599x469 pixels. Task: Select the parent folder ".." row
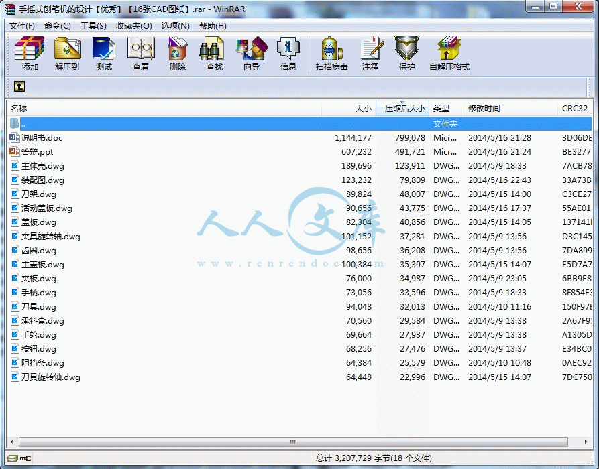coord(299,124)
